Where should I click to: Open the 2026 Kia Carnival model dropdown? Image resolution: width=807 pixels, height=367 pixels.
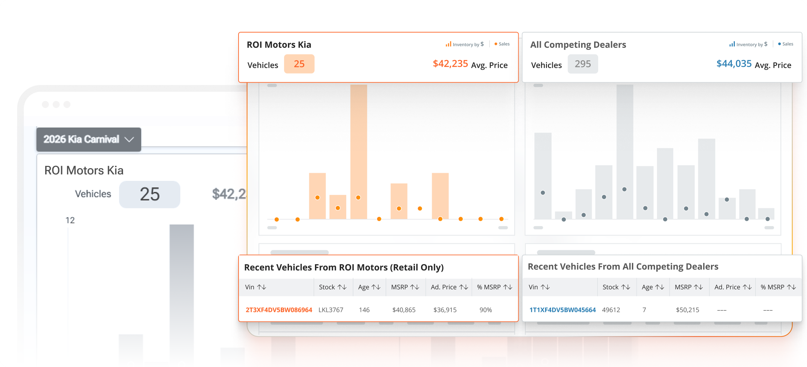tap(89, 139)
